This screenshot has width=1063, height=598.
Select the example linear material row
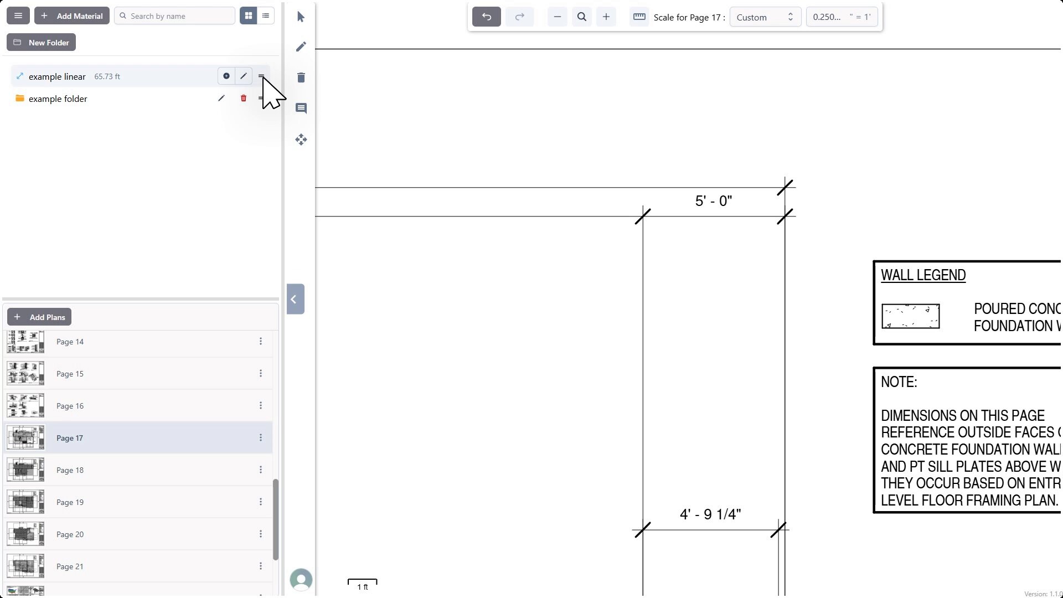pyautogui.click(x=141, y=76)
